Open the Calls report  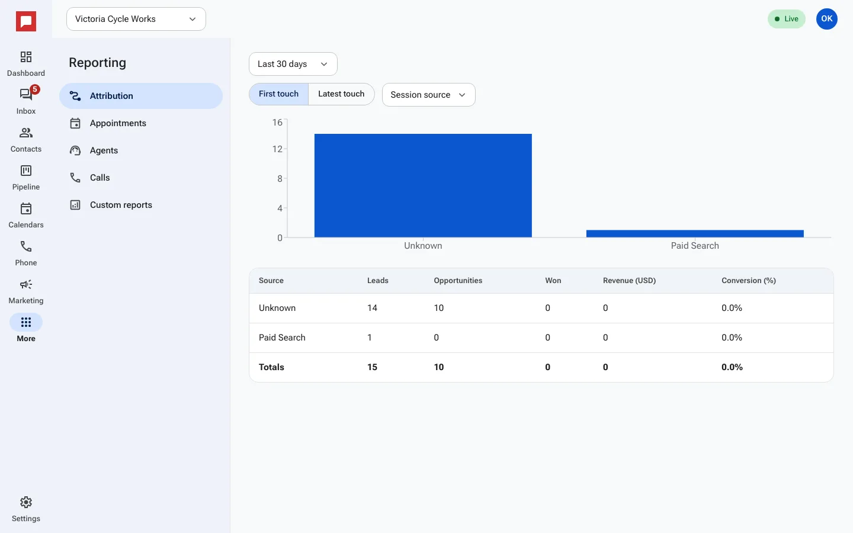pyautogui.click(x=141, y=178)
